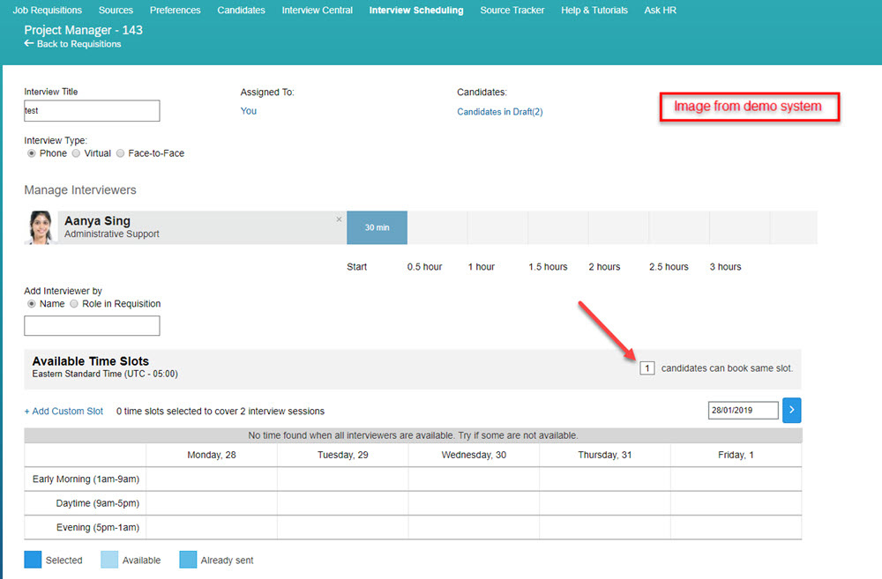Open the Candidates in Draft(2) link
882x579 pixels.
coord(499,112)
